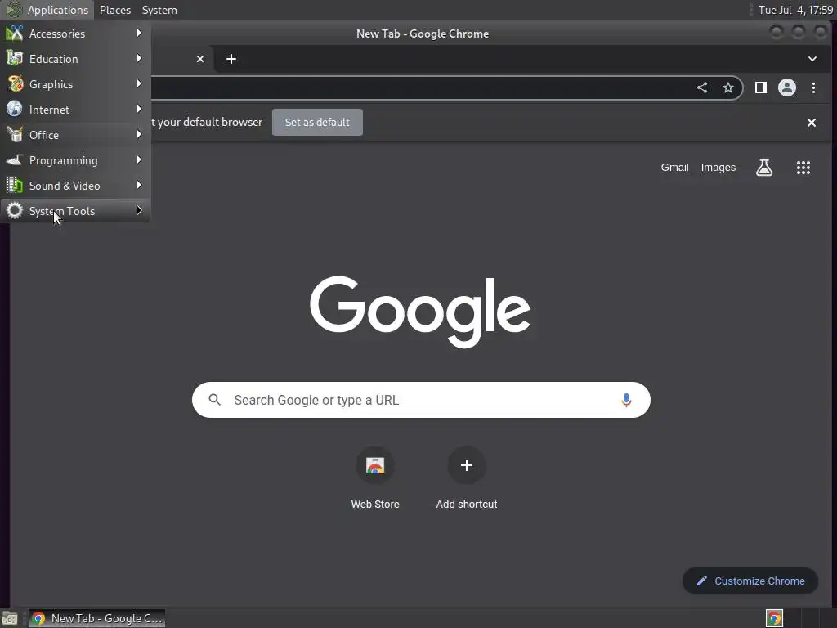837x628 pixels.
Task: Open Search Labs flask icon
Action: tap(764, 168)
